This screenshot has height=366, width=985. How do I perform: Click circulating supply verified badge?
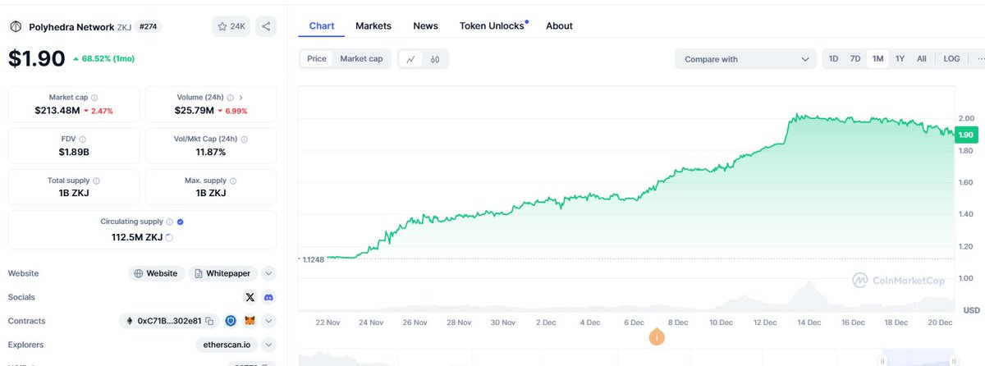click(181, 222)
